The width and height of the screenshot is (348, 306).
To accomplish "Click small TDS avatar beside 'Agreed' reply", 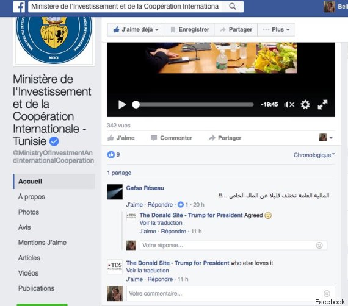I will point(131,216).
